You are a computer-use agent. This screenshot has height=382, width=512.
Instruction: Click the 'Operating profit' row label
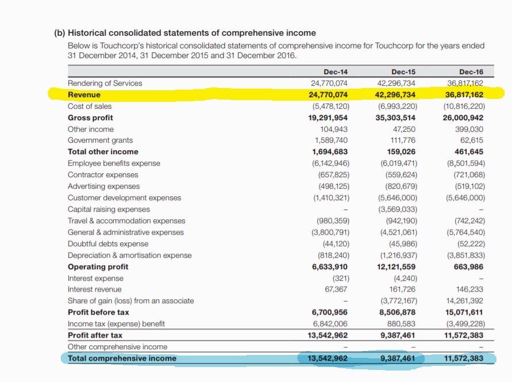(x=98, y=267)
